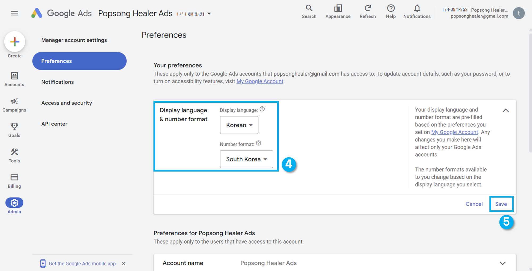532x271 pixels.
Task: Open Campaigns in the sidebar
Action: point(14,105)
